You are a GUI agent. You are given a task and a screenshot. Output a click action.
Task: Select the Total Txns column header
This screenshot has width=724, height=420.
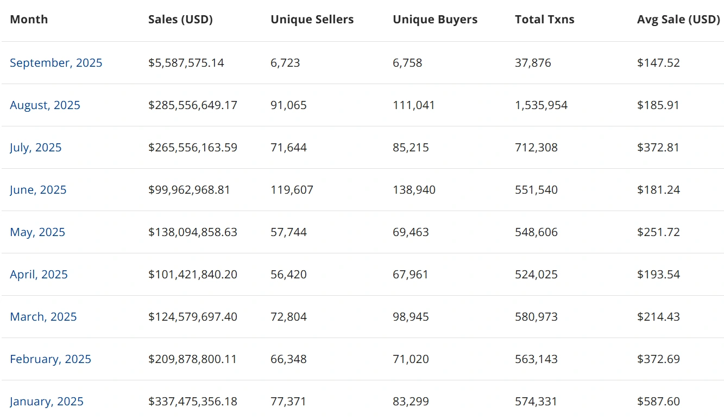click(x=544, y=20)
